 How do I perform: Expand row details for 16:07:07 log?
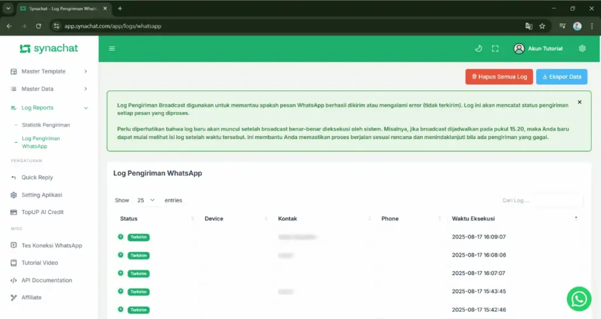pos(121,273)
